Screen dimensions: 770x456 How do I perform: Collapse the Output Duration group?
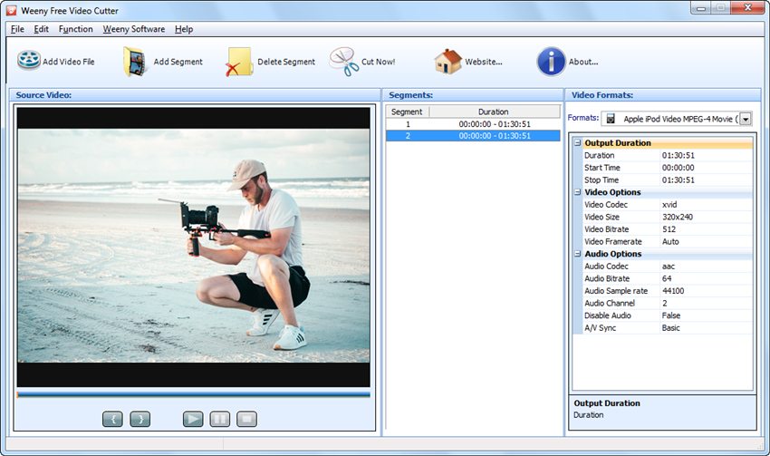coord(578,143)
